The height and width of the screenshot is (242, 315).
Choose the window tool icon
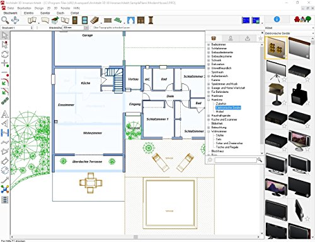[x=84, y=20]
